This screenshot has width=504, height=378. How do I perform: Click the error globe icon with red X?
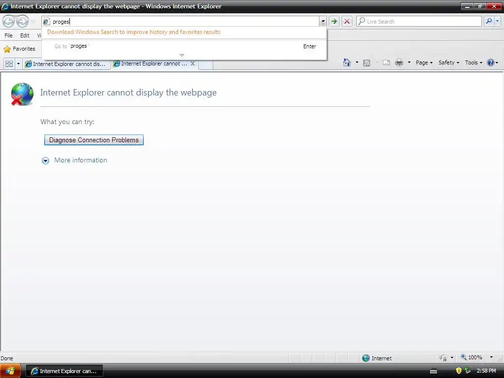[x=22, y=94]
